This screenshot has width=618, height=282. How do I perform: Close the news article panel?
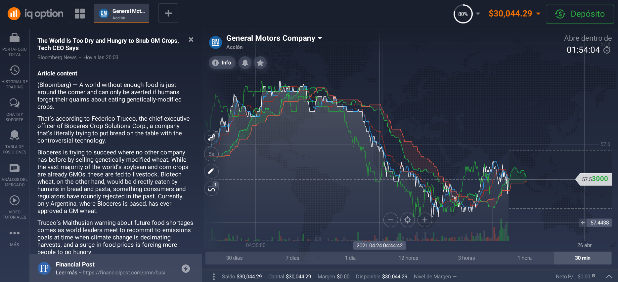[191, 40]
